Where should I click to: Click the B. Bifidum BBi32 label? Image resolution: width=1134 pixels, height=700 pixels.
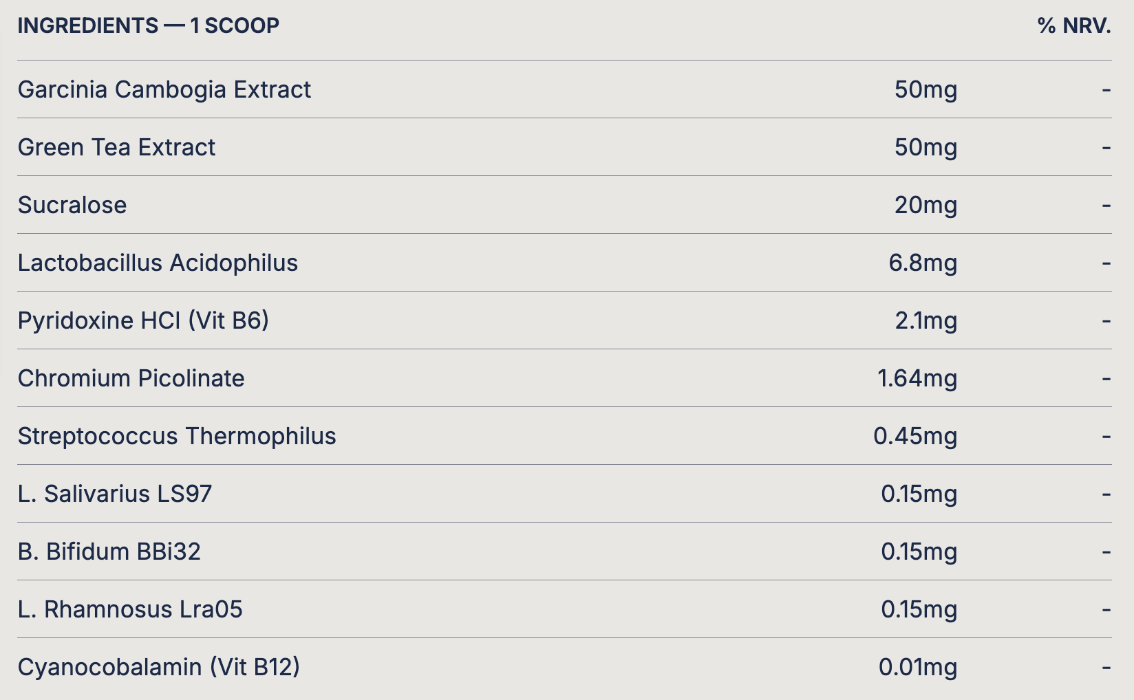click(x=109, y=551)
